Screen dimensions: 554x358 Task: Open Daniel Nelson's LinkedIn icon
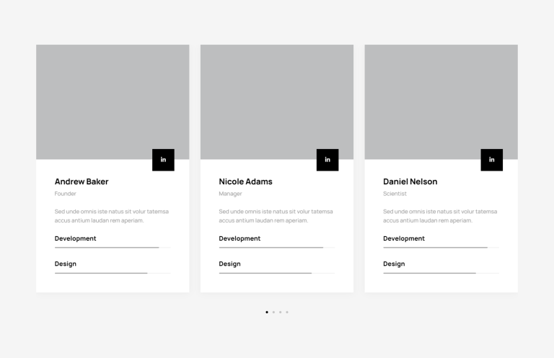[x=492, y=160]
